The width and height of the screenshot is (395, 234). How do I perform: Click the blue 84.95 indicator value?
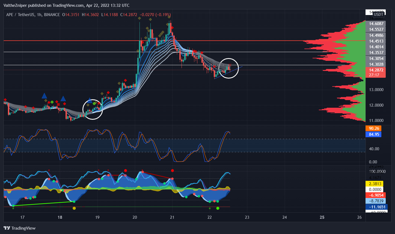374,134
